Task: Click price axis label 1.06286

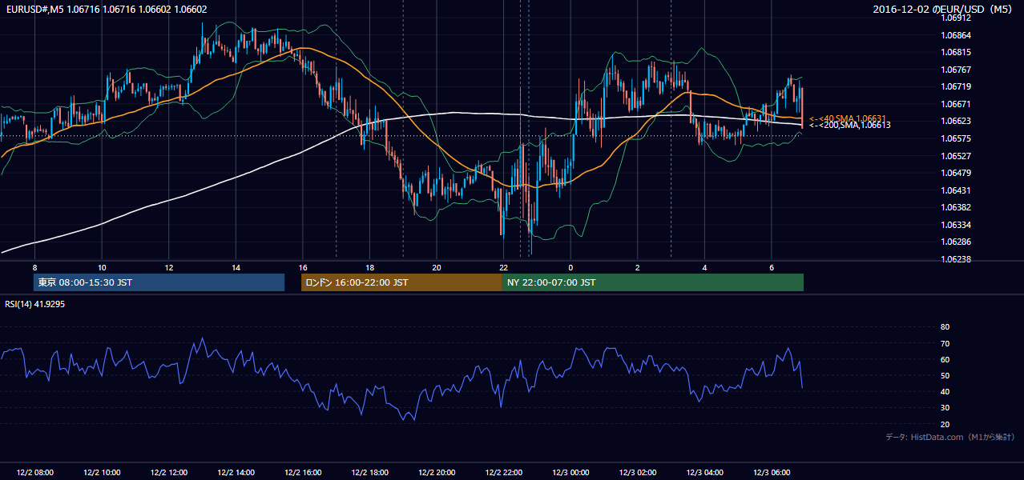Action: [x=956, y=242]
